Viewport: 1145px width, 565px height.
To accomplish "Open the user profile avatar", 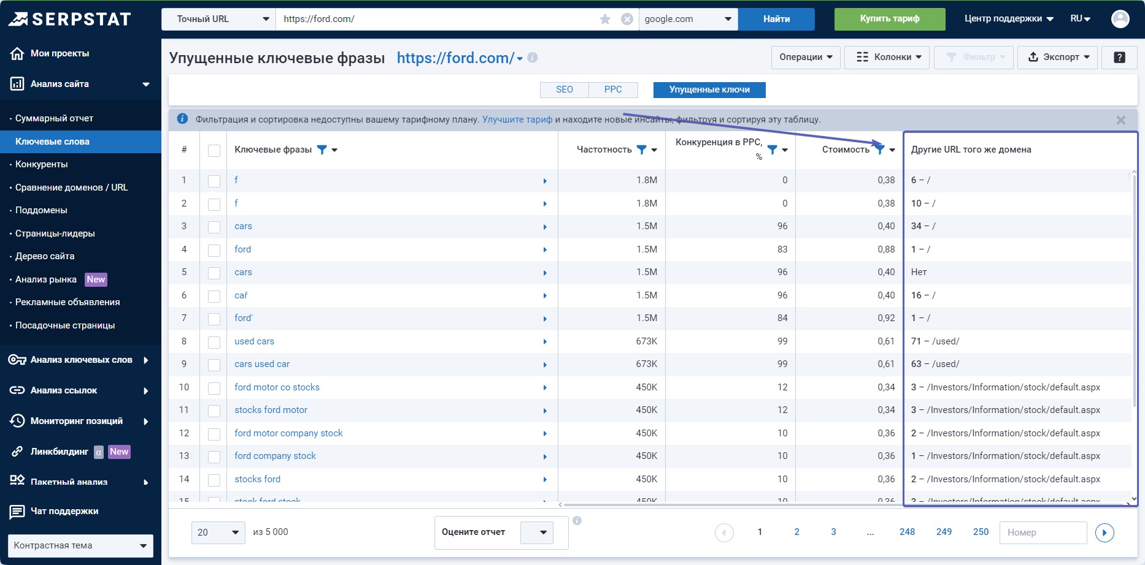I will 1120,19.
